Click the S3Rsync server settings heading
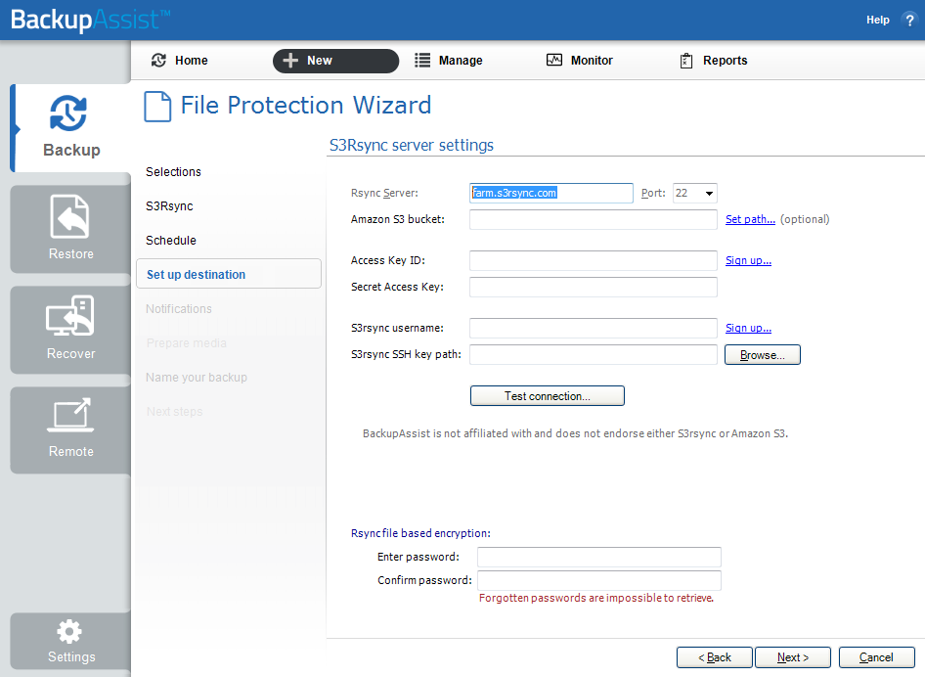The height and width of the screenshot is (677, 925). pos(412,145)
